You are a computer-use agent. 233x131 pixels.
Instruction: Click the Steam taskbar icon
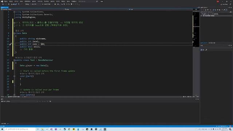click(x=65, y=129)
